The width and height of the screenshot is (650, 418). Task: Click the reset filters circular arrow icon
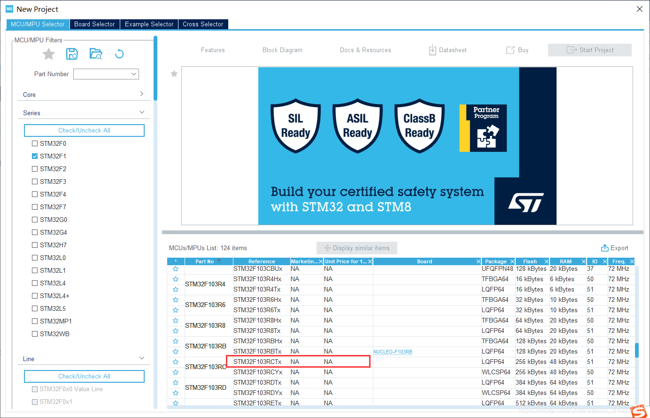(x=119, y=54)
